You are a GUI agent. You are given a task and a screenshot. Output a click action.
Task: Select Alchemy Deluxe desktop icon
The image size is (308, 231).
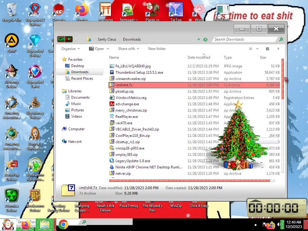(x=12, y=76)
